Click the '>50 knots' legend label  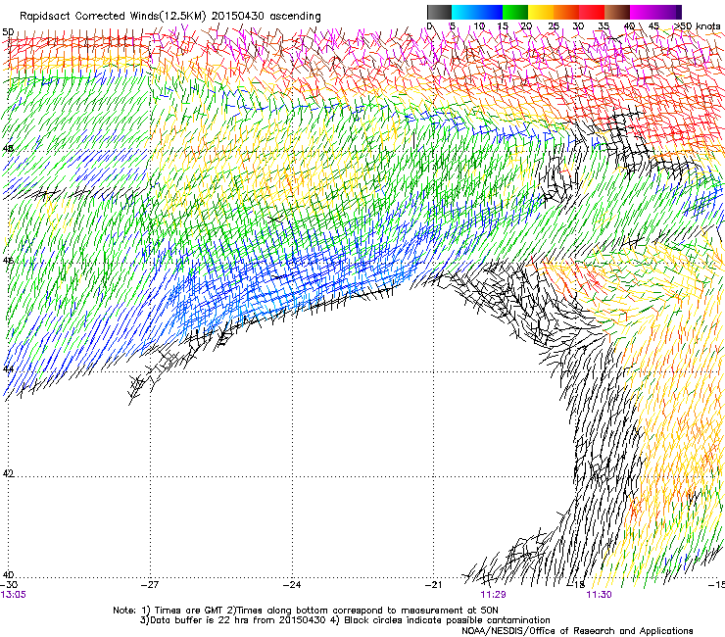point(697,26)
